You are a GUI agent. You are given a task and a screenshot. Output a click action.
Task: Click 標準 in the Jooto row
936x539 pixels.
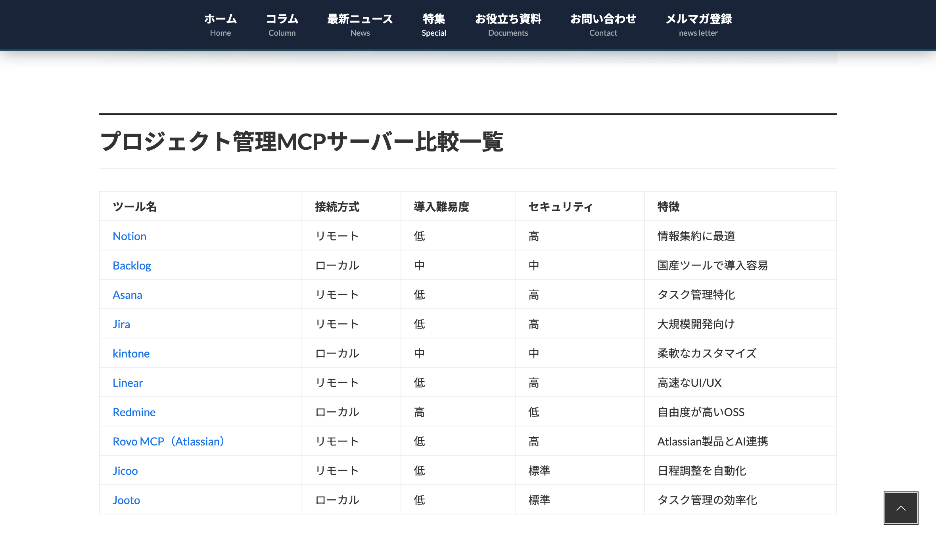pyautogui.click(x=539, y=500)
